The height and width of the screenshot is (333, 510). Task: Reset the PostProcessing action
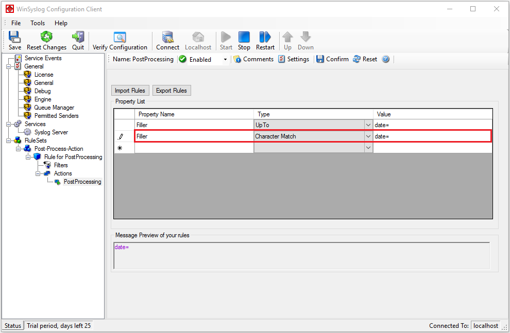click(365, 59)
